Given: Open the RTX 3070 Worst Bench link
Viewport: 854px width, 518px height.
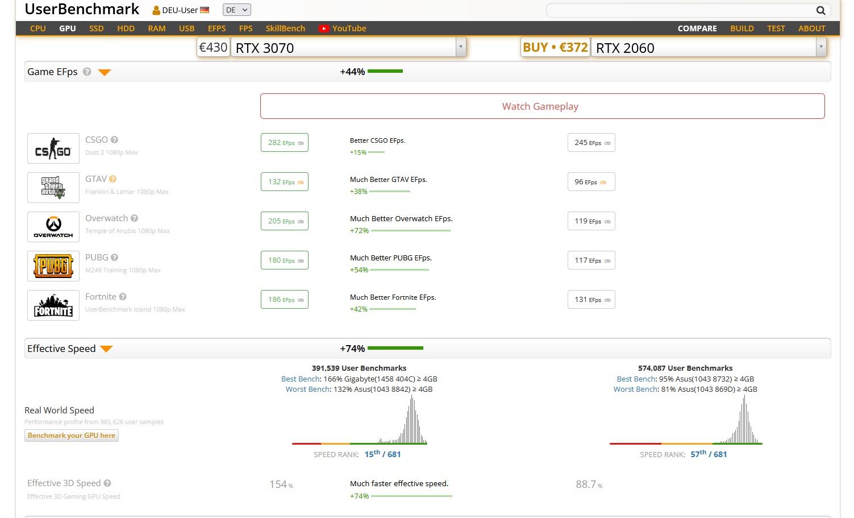Looking at the screenshot, I should (307, 389).
